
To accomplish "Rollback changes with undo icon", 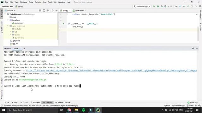I will point(196,6).
